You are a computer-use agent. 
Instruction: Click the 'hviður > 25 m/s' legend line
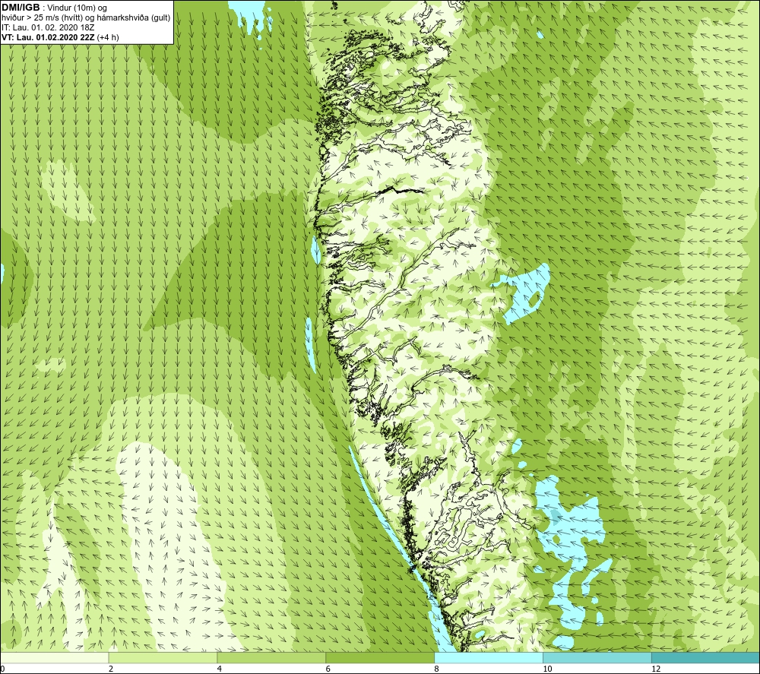[x=86, y=17]
